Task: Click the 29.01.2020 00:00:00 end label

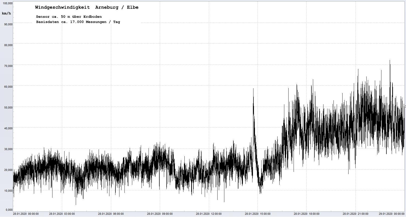Action: coord(391,214)
